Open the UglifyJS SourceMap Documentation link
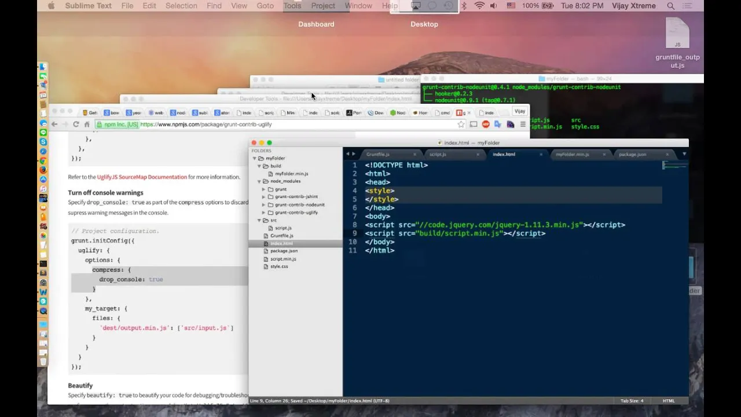The width and height of the screenshot is (741, 417). tap(142, 177)
